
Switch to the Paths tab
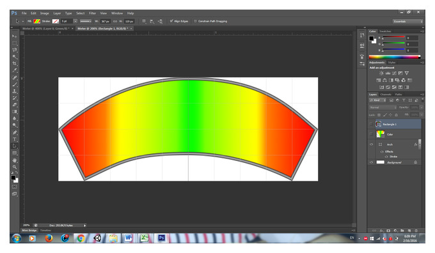tap(399, 95)
